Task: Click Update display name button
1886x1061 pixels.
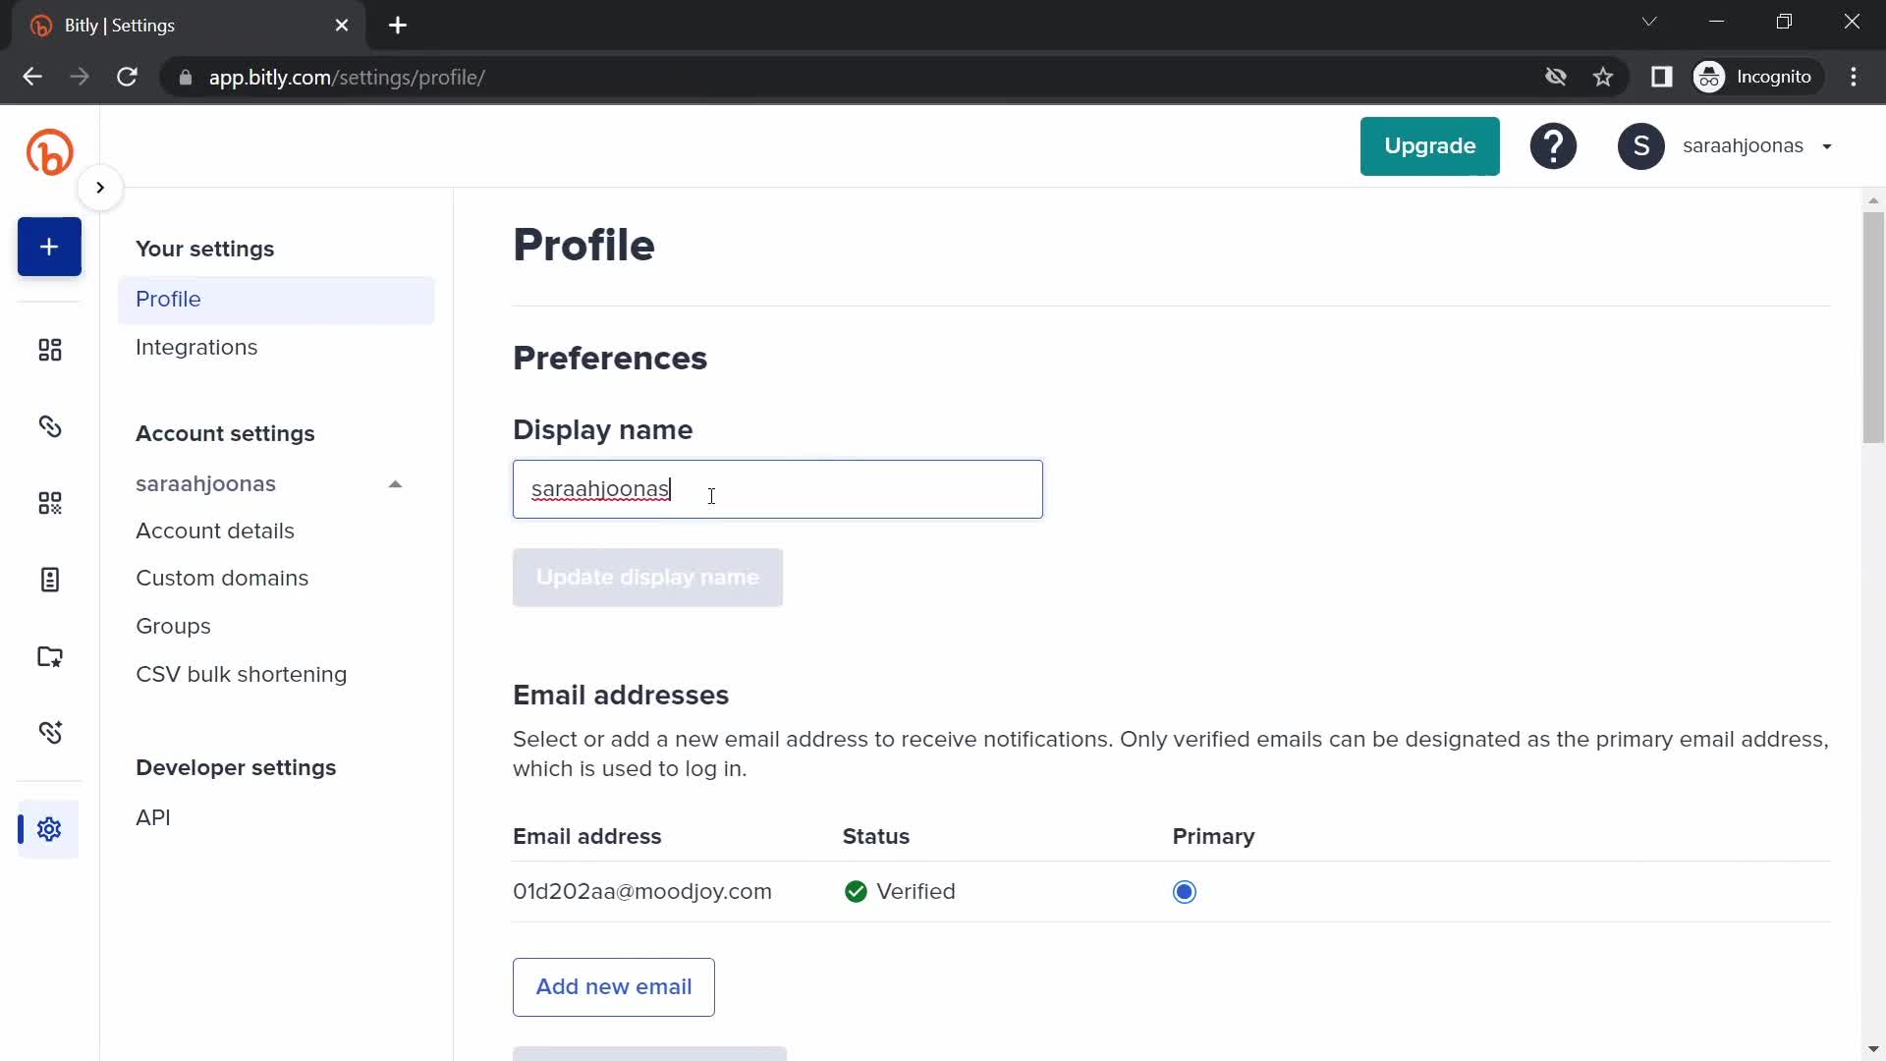Action: point(647,578)
